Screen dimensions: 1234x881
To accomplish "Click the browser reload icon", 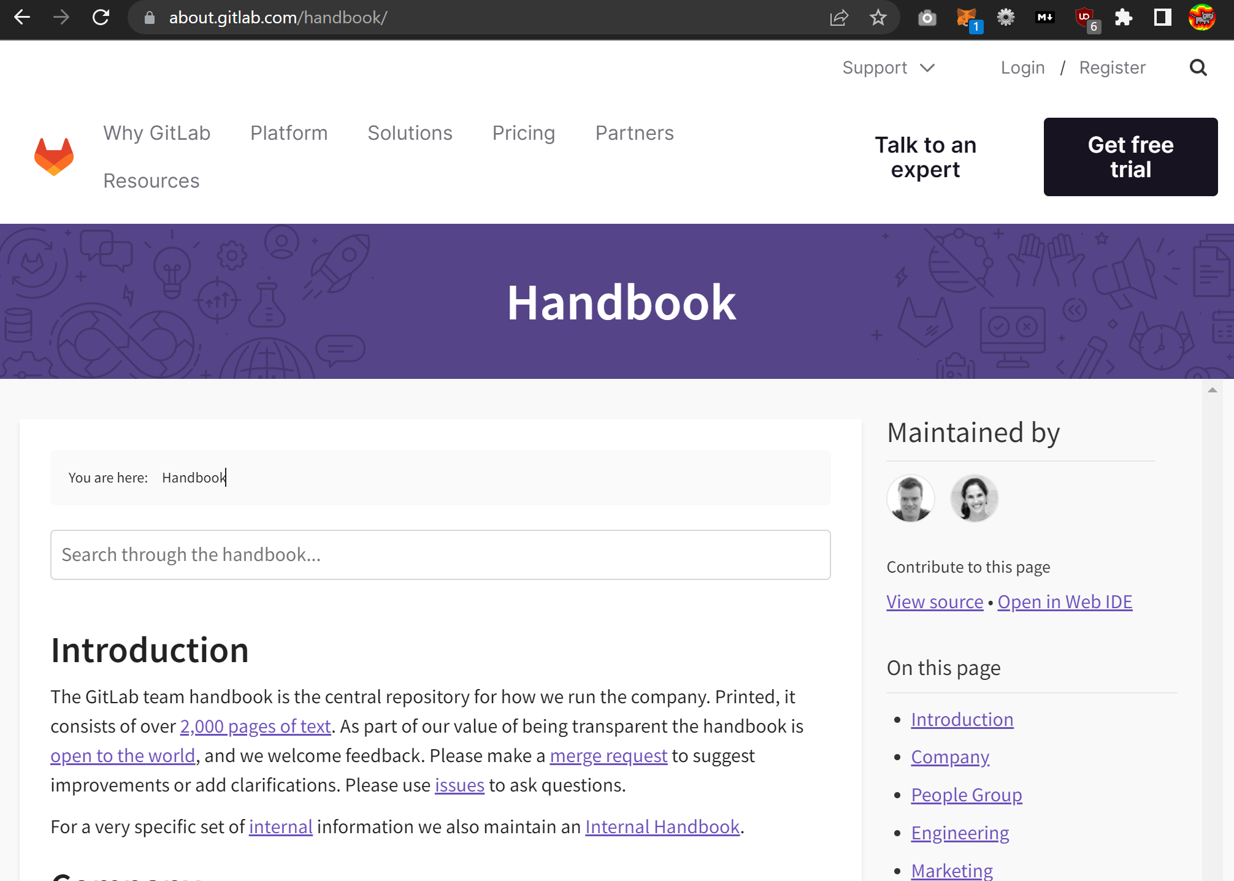I will pos(101,17).
